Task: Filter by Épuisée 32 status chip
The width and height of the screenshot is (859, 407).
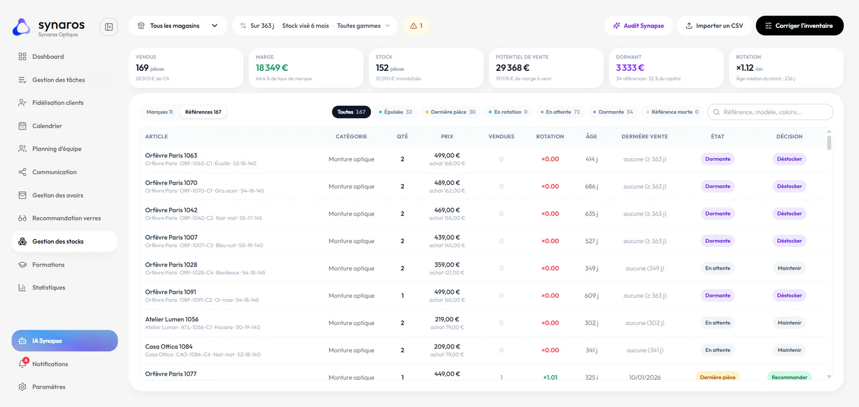Action: click(396, 112)
